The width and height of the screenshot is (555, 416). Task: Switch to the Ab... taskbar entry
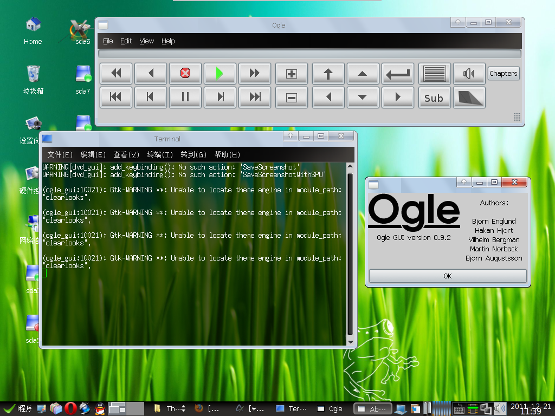(x=373, y=409)
